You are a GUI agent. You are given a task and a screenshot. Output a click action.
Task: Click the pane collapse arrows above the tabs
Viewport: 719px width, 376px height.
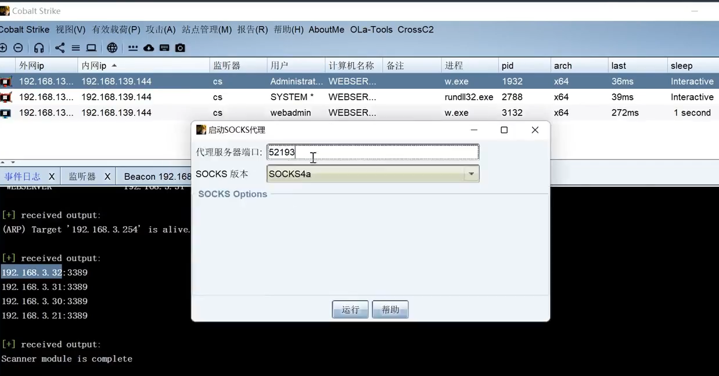coord(8,162)
